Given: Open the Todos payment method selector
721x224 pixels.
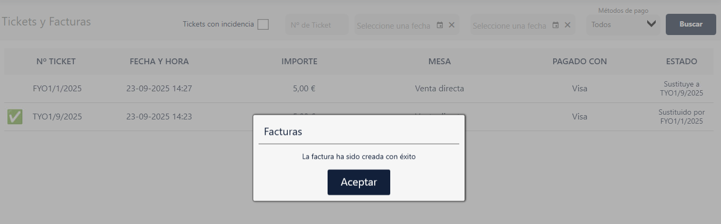Looking at the screenshot, I should [623, 24].
